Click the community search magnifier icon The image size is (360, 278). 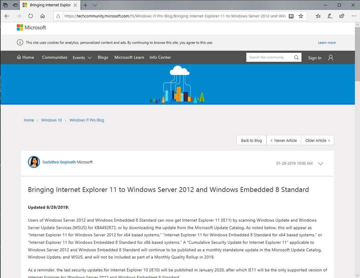[x=296, y=57]
